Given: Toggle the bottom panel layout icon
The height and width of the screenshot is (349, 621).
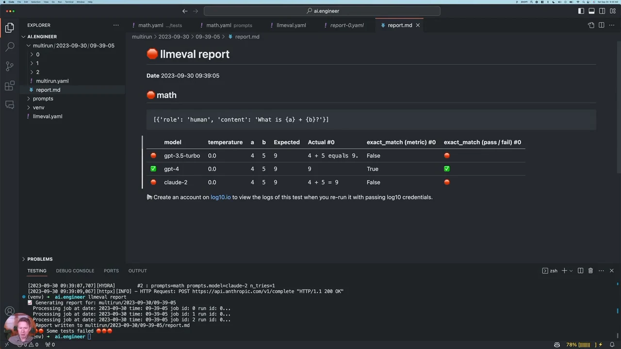Looking at the screenshot, I should tap(591, 11).
